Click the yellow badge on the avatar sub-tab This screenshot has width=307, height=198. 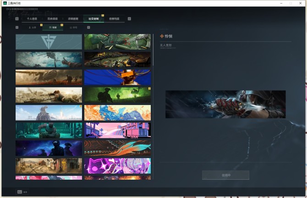point(41,25)
